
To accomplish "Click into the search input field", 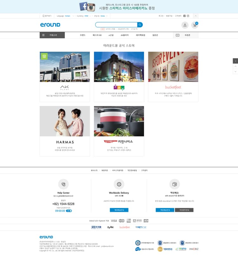I will (x=116, y=25).
